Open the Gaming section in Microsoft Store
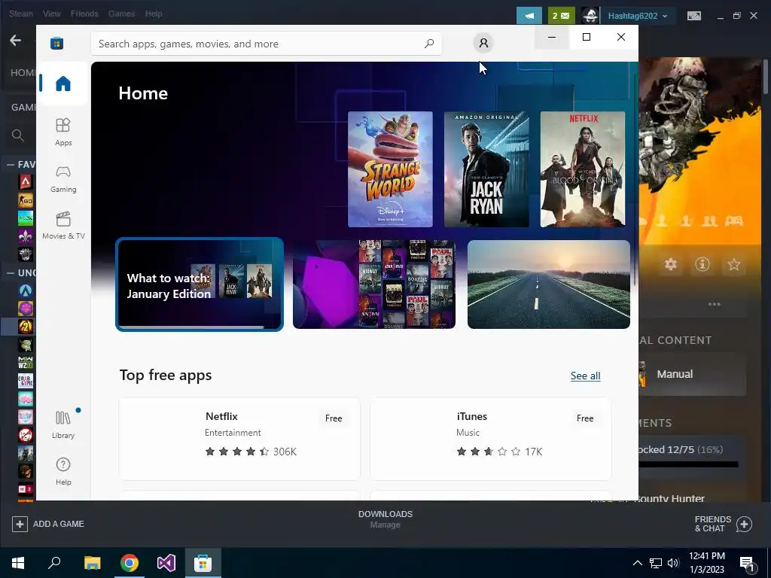This screenshot has height=578, width=771. coord(63,178)
